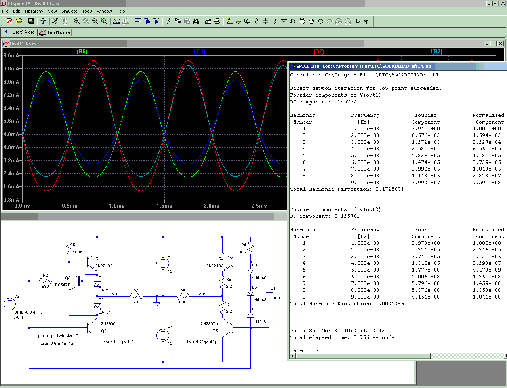Click the '.tran 0 6m 1m 1µ' directive text

coord(57,344)
